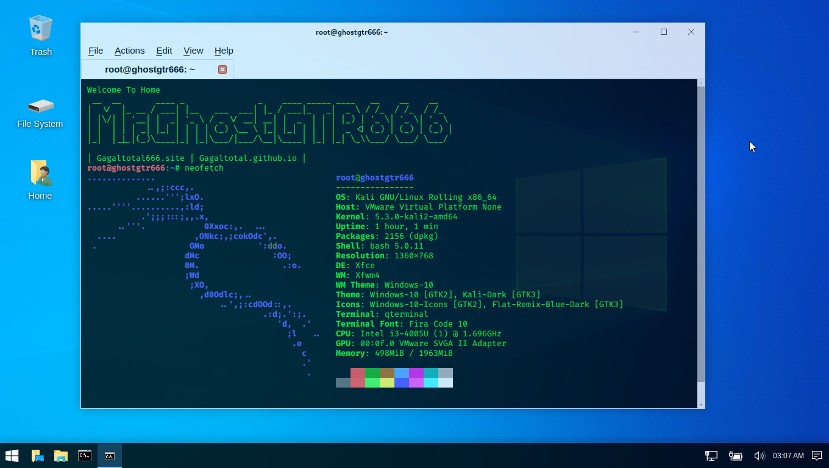Click the "Terminal Font: Fira Code 10" line
The height and width of the screenshot is (468, 829).
pos(402,324)
